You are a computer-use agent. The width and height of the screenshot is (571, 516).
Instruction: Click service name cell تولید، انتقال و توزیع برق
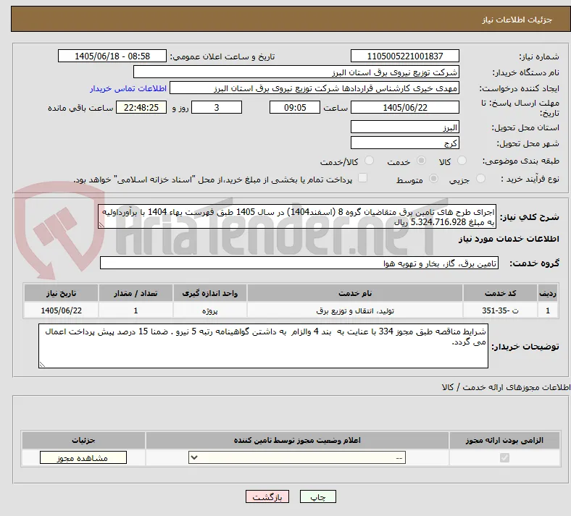click(355, 310)
